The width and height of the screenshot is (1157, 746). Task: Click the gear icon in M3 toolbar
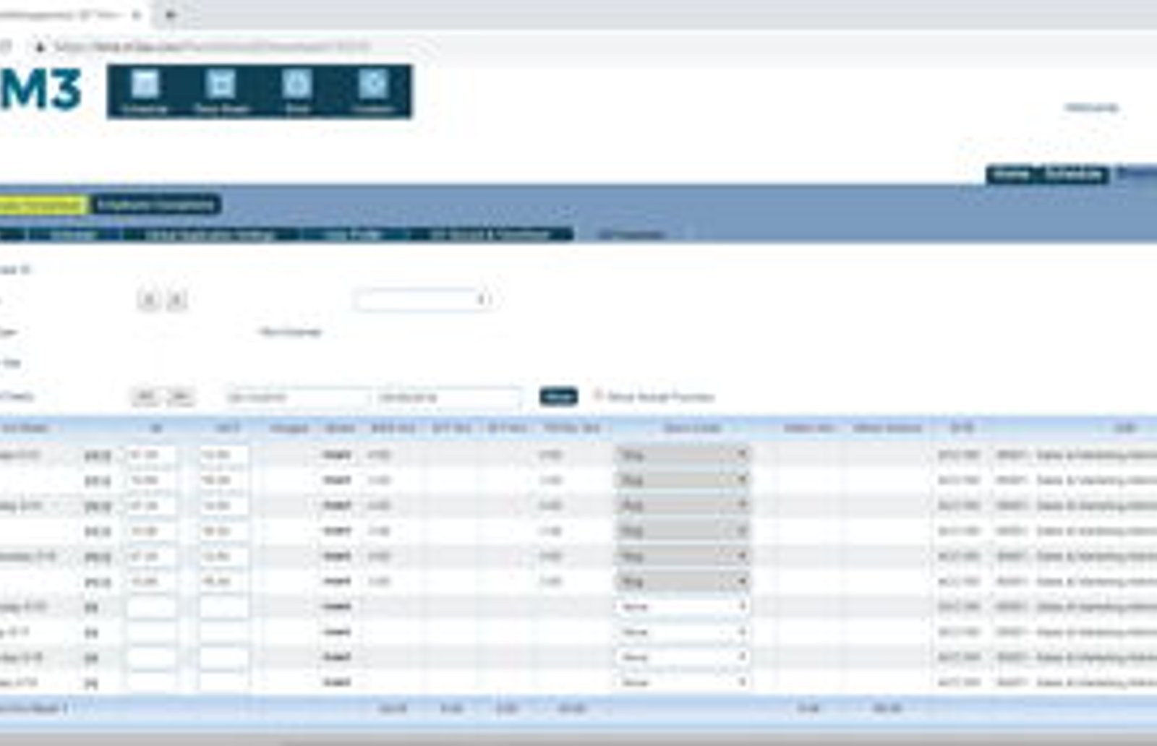click(x=373, y=92)
